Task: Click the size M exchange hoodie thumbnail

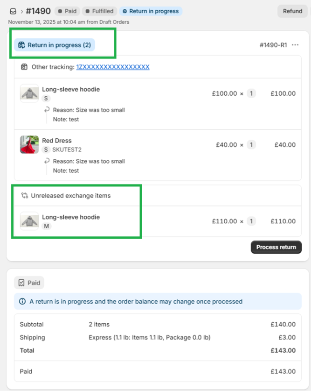Action: [29, 221]
